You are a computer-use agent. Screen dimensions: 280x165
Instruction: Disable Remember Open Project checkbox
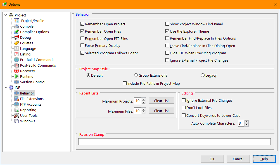pyautogui.click(x=82, y=24)
